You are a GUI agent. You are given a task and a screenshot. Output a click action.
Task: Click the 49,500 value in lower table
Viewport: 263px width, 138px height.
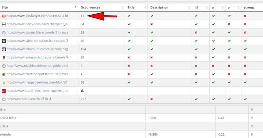153,134
